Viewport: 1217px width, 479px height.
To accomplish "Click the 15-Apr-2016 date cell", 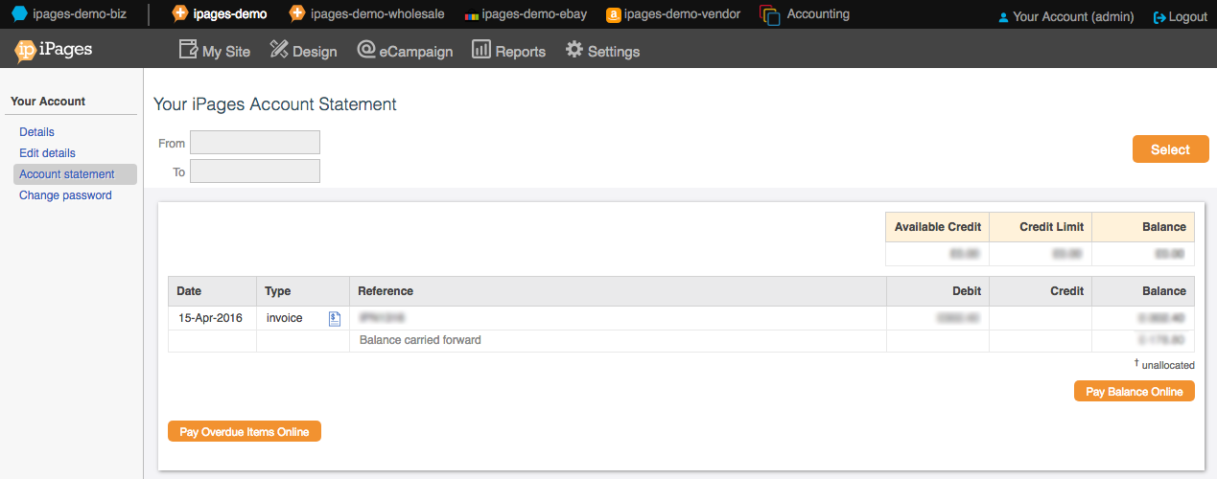I will click(211, 318).
